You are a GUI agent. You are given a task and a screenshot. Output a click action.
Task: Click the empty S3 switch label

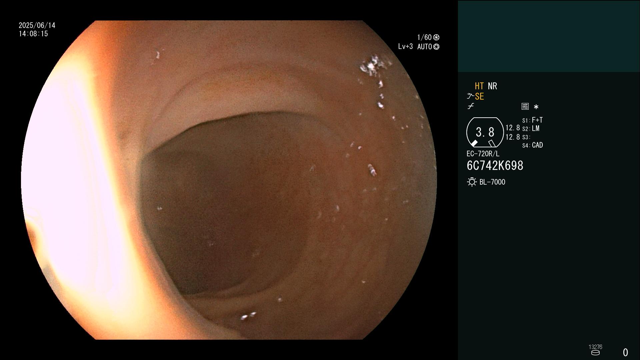526,137
